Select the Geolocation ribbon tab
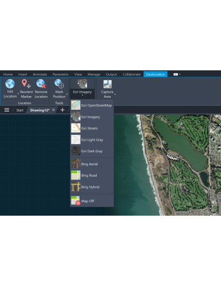 (x=155, y=74)
